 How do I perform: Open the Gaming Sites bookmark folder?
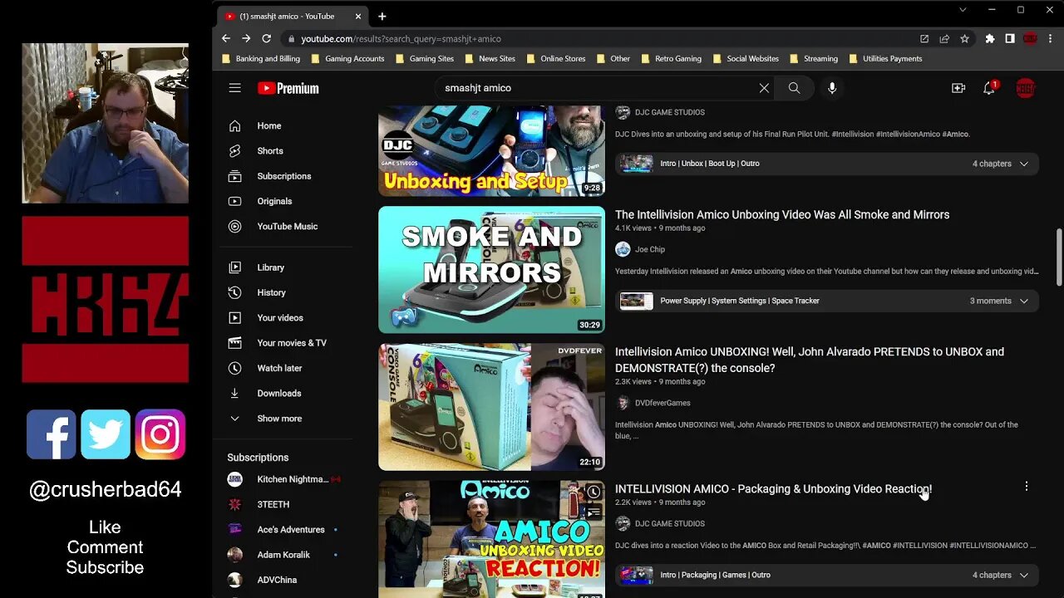(x=425, y=59)
